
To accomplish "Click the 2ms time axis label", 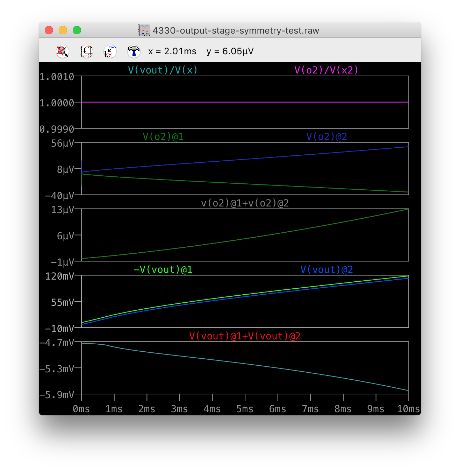I will point(147,409).
